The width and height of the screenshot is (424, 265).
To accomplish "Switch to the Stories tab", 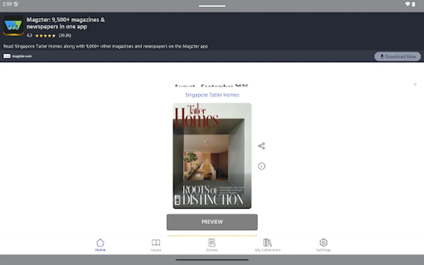I will pyautogui.click(x=212, y=244).
